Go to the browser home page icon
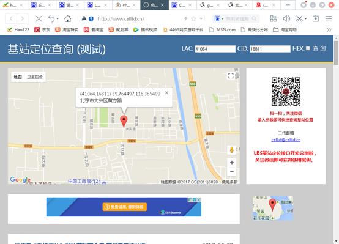Viewport: 339px width, 244px height. [68, 19]
